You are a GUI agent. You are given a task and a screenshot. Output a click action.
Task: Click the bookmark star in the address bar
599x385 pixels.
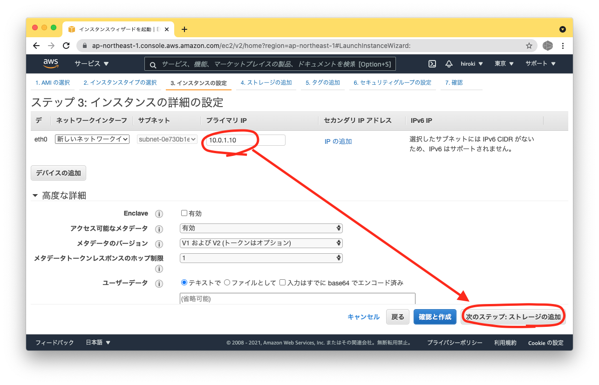(x=529, y=46)
